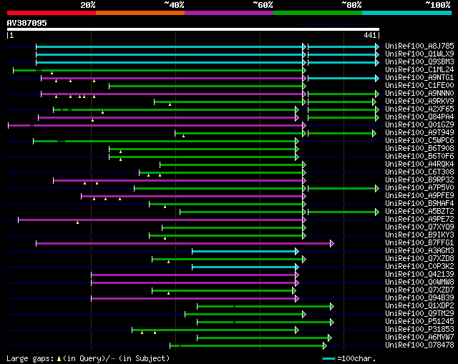Screen dimensions: 458x364
Task: Select the UniRef100_B9HAF4 label
Action: pyautogui.click(x=419, y=204)
